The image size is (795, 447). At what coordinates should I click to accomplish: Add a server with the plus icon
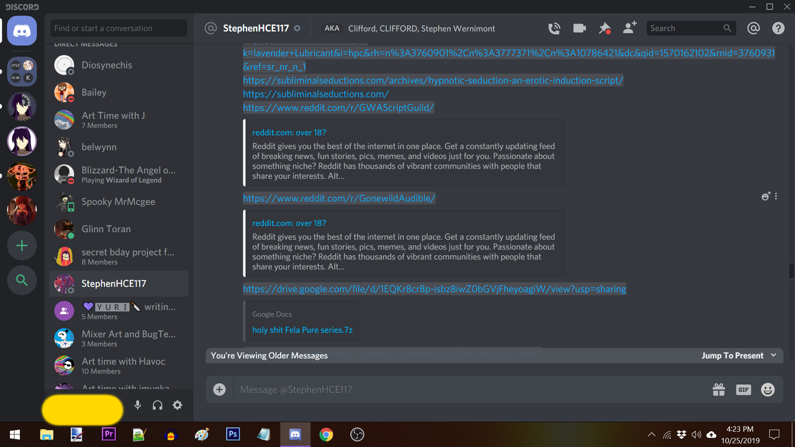click(22, 246)
